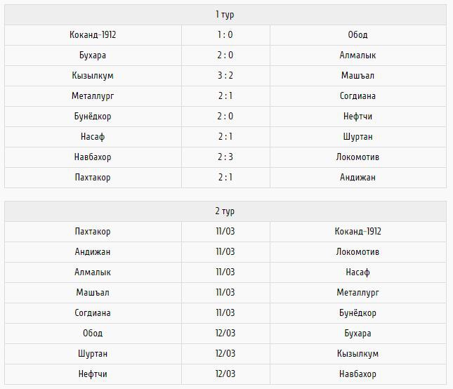Select Навбахор in the round 2 away column
453x389 pixels.
pos(357,374)
